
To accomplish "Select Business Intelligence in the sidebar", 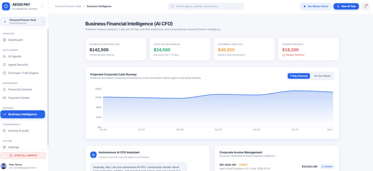I will [23, 114].
